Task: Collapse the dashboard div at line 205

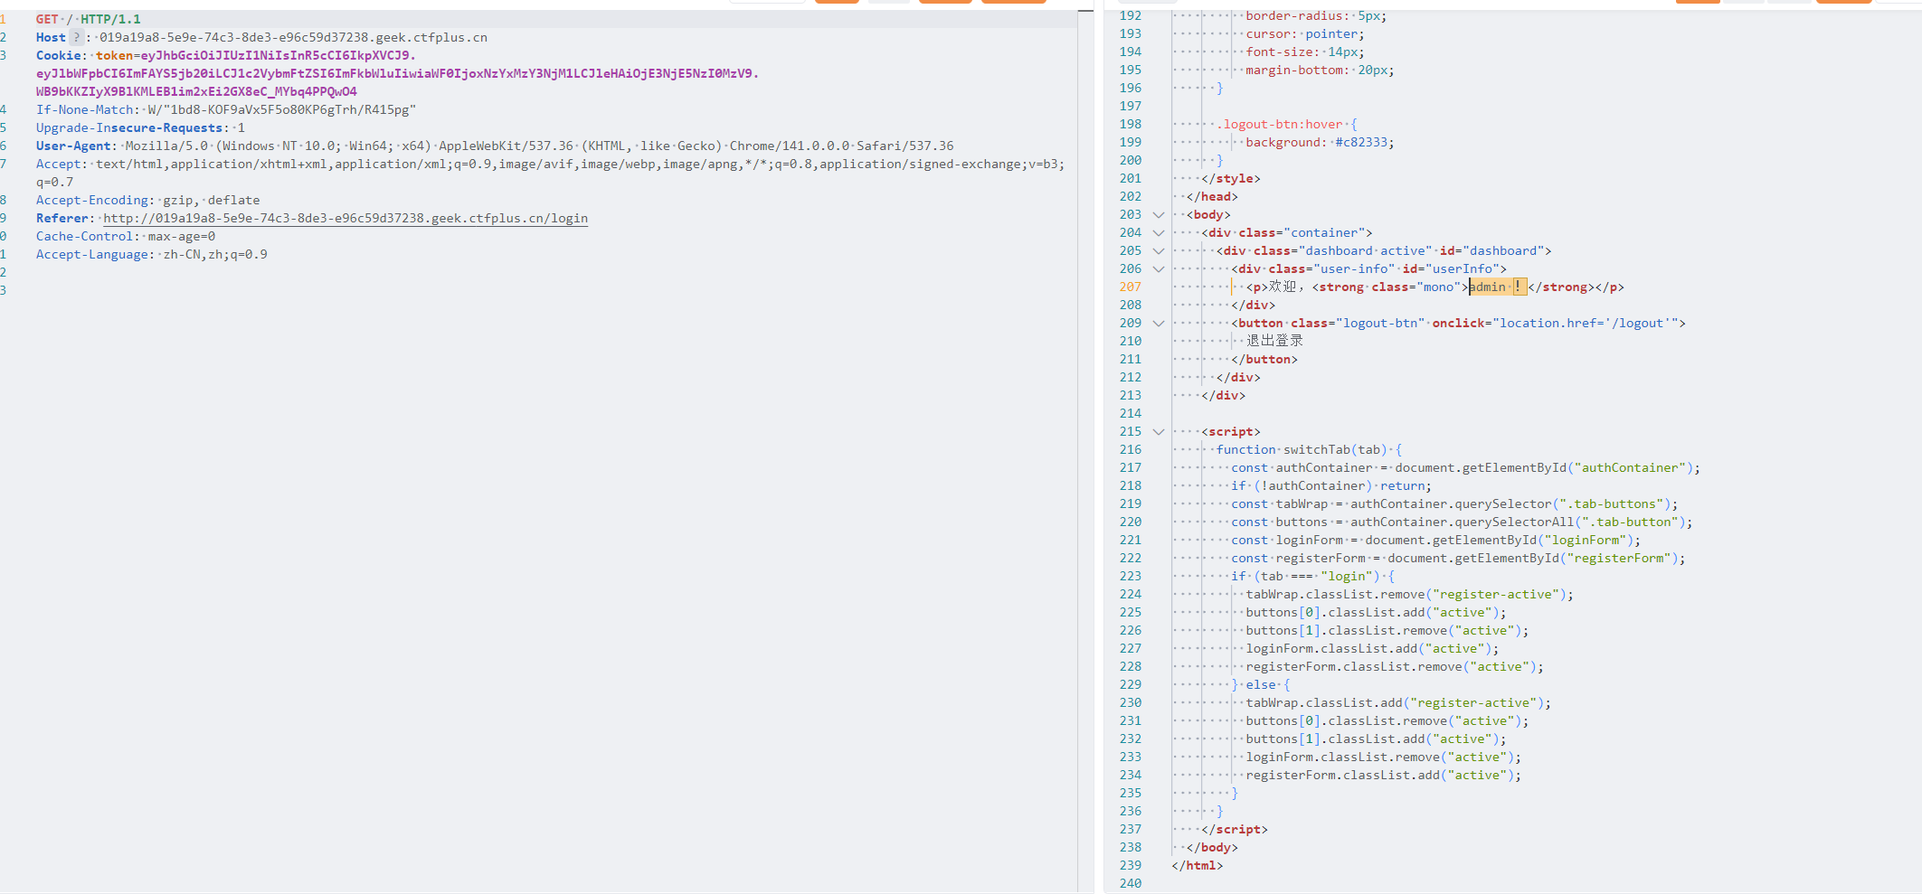Action: pyautogui.click(x=1158, y=251)
